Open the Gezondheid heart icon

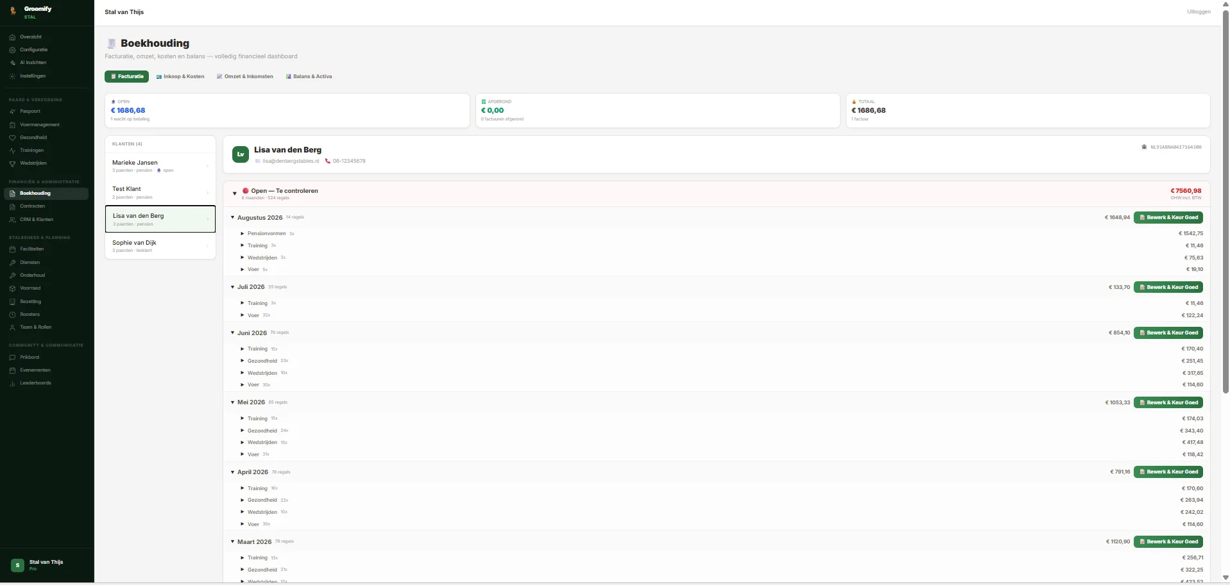[12, 138]
